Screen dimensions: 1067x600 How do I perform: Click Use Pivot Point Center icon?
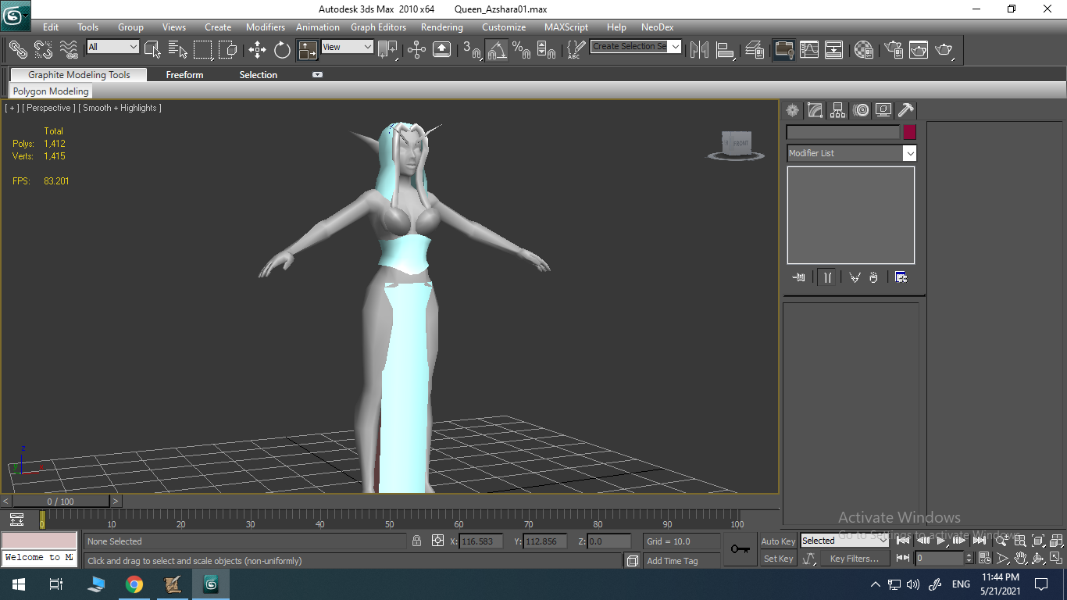point(387,49)
